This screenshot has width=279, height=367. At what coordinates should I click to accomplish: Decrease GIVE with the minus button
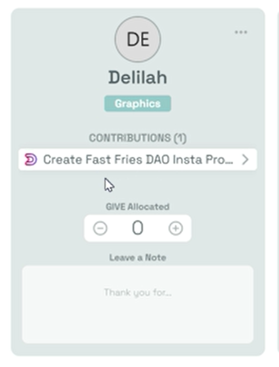pos(100,229)
